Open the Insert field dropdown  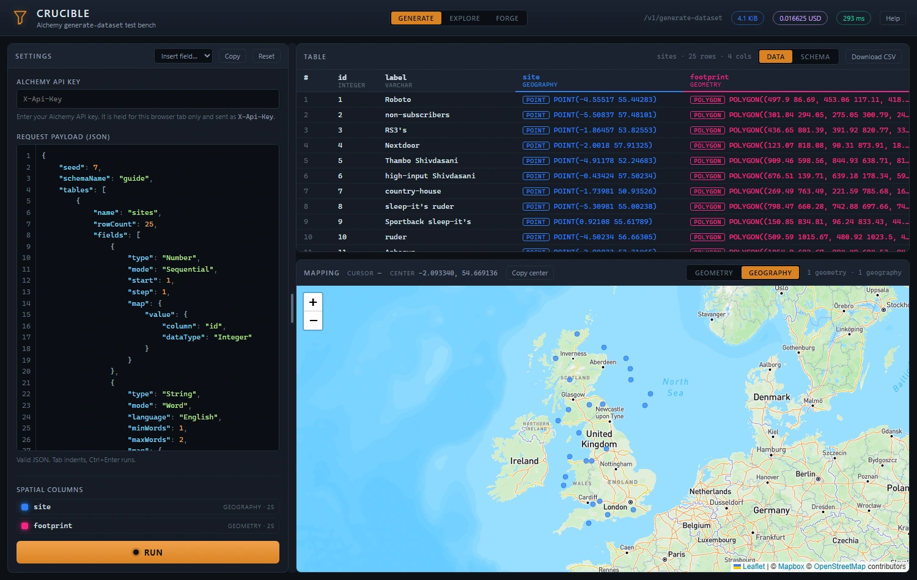[183, 56]
